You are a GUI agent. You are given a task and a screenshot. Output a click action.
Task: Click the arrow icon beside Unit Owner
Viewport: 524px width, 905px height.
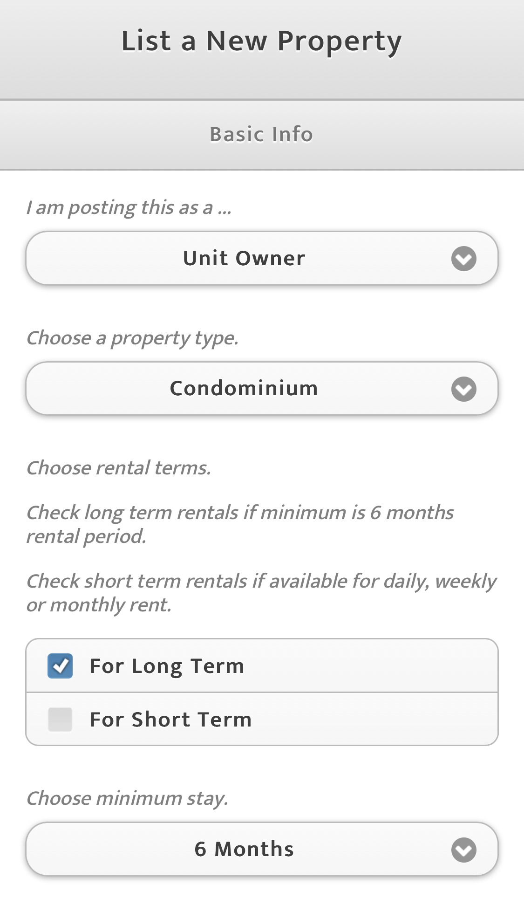tap(463, 259)
